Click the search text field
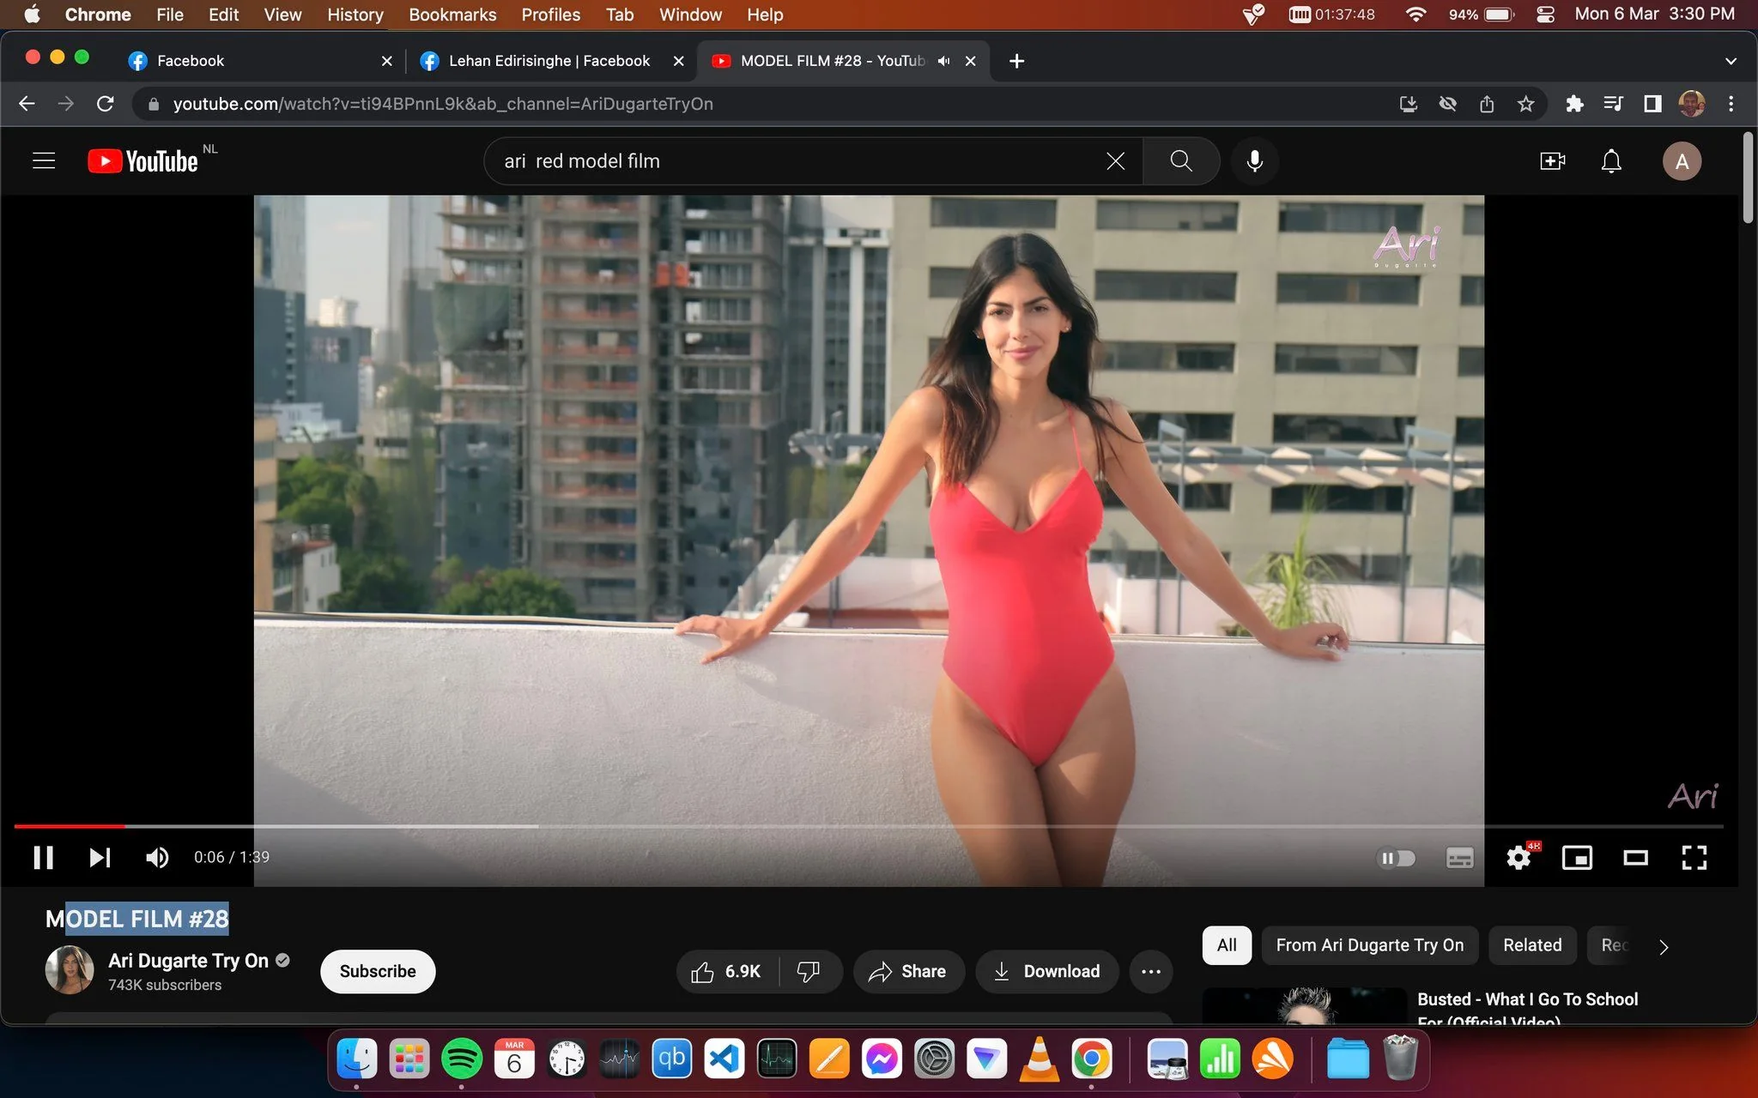This screenshot has height=1098, width=1758. coord(798,161)
